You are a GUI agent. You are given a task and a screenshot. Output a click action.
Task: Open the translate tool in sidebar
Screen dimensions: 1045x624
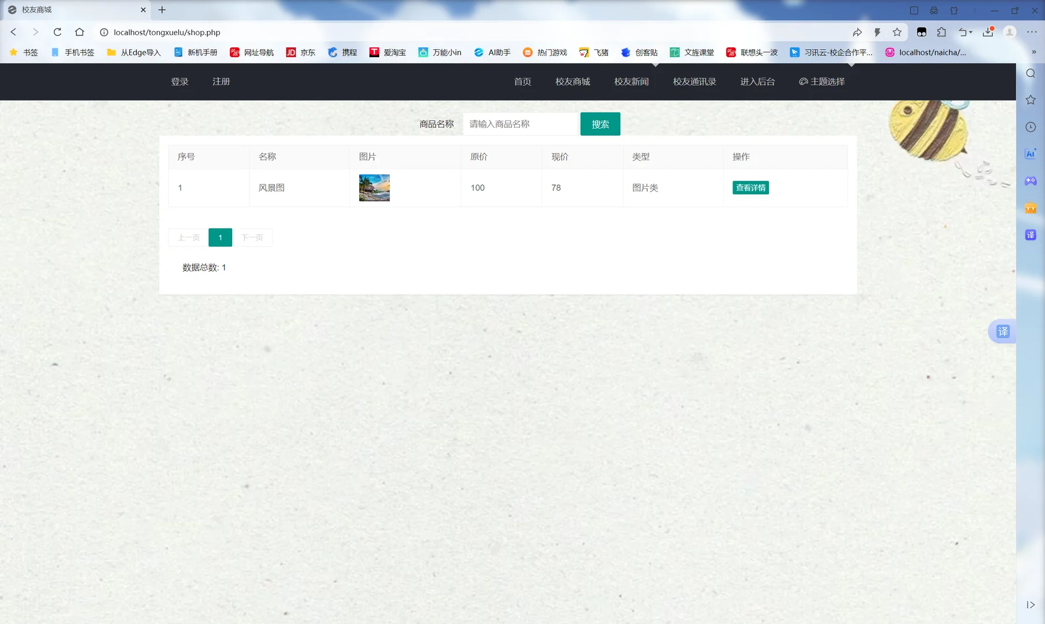tap(1030, 235)
